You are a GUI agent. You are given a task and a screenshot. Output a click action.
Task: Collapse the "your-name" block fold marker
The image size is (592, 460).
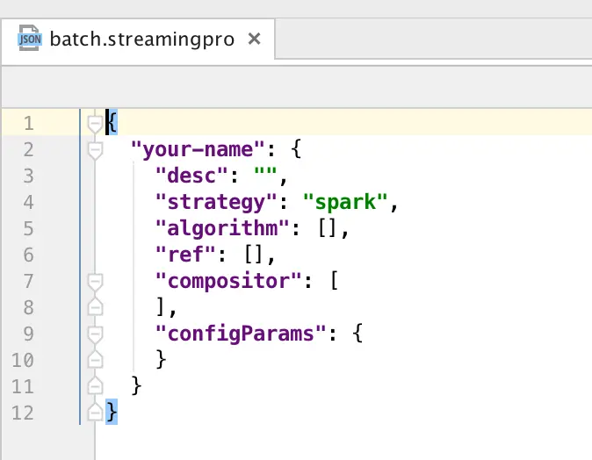(x=95, y=150)
